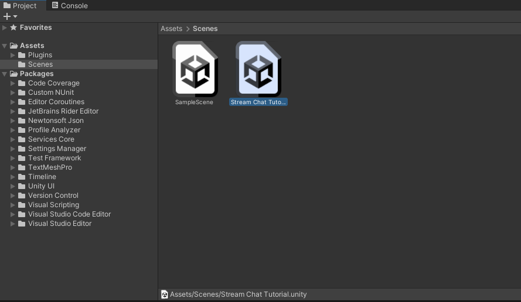Click the Editor Coroutines folder icon
The height and width of the screenshot is (302, 521).
pos(22,102)
